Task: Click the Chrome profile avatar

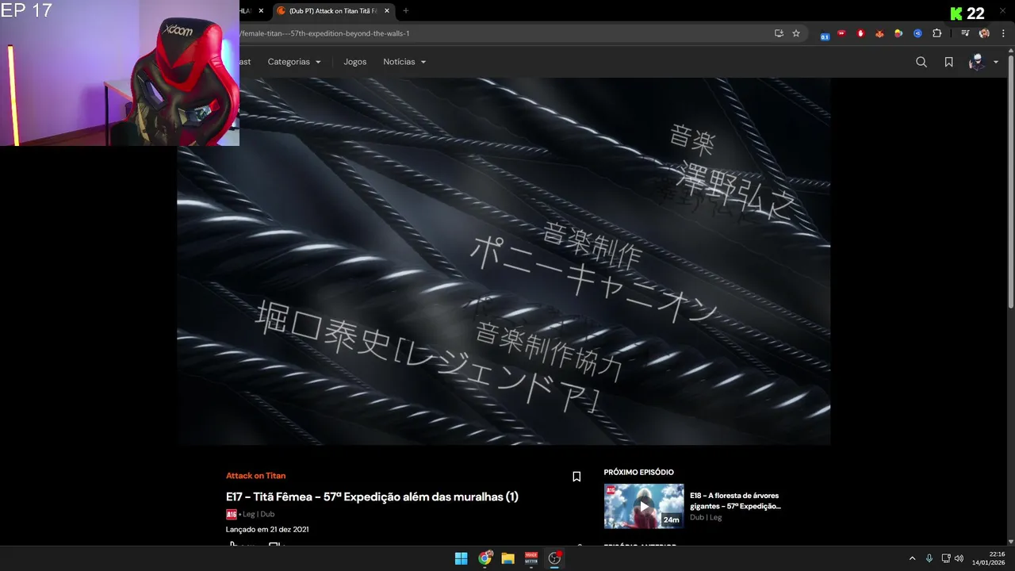Action: (984, 33)
